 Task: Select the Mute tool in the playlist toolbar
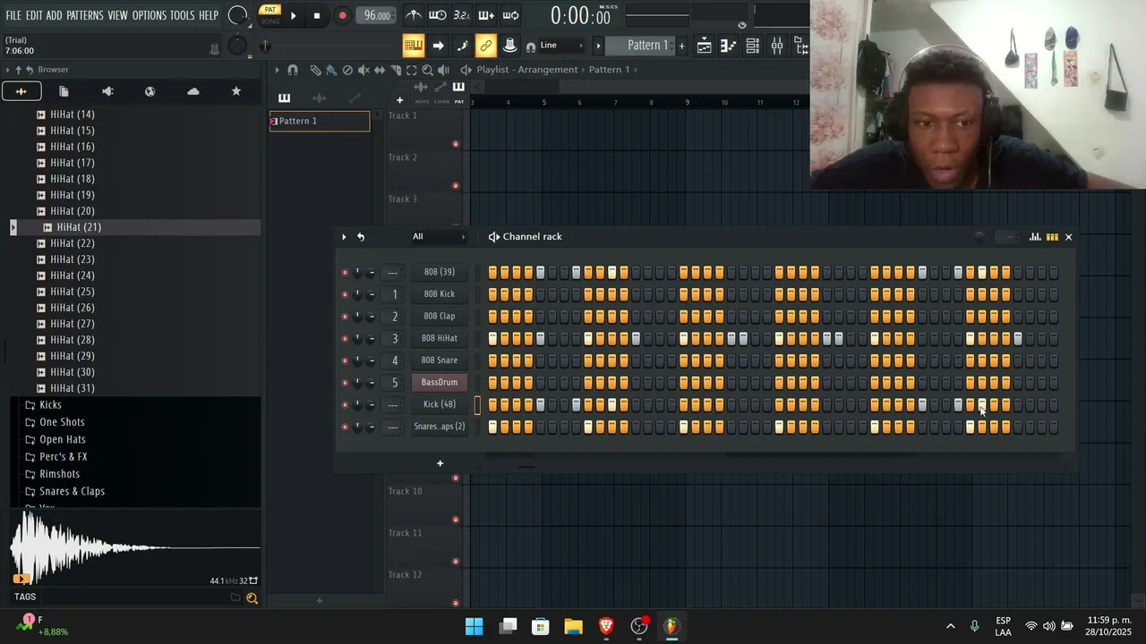pos(363,70)
